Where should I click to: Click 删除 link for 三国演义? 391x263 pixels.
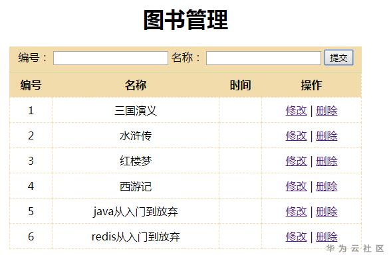point(326,110)
